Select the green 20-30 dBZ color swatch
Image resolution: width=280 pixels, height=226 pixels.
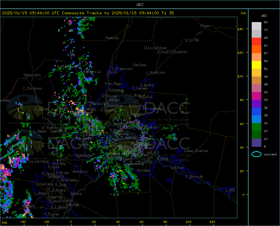tap(256, 127)
